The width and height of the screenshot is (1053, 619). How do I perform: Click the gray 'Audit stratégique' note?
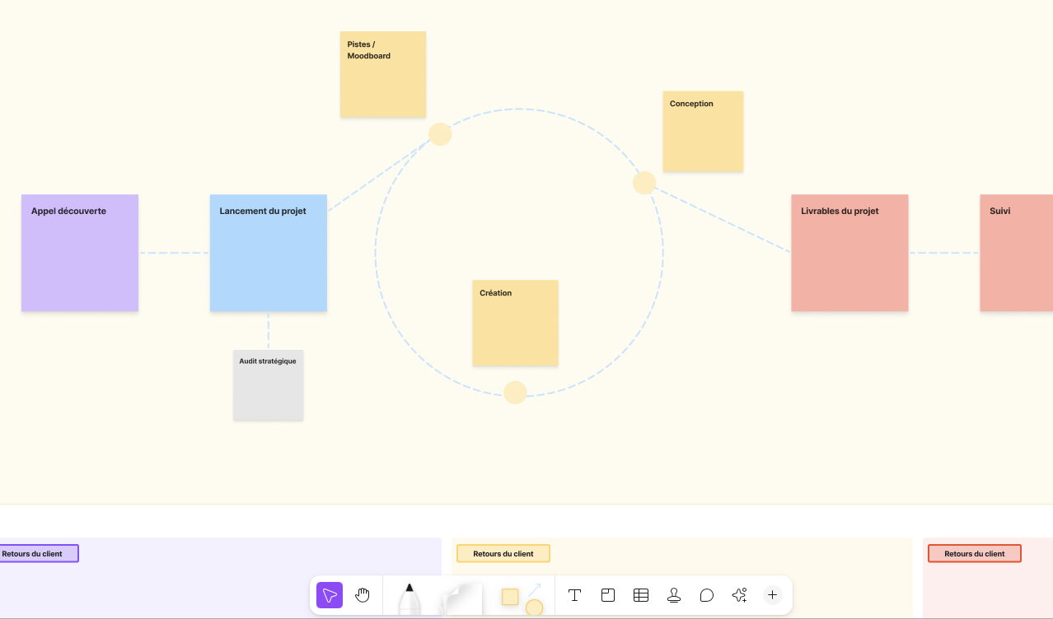pos(269,385)
